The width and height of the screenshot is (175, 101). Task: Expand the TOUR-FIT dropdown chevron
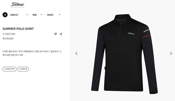[27, 14]
